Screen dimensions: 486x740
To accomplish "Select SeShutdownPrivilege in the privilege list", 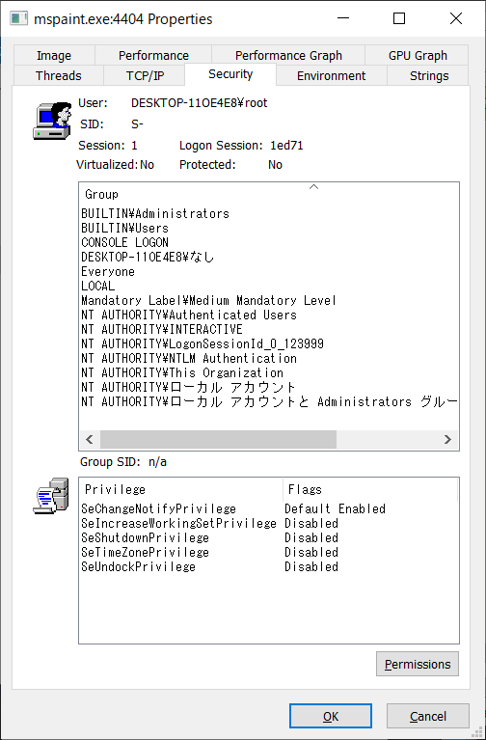I will (x=145, y=538).
